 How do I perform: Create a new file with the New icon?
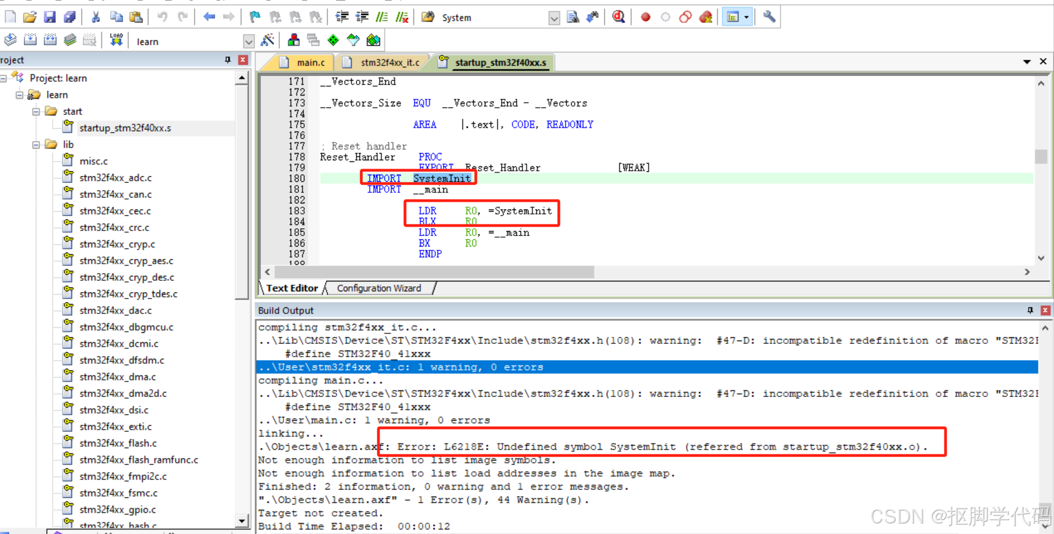(10, 17)
